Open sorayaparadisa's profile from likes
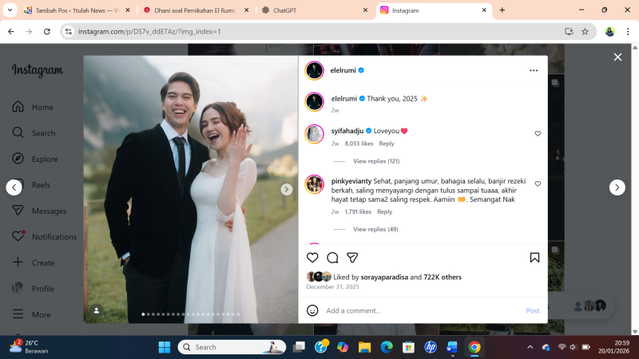639x359 pixels. (x=384, y=277)
